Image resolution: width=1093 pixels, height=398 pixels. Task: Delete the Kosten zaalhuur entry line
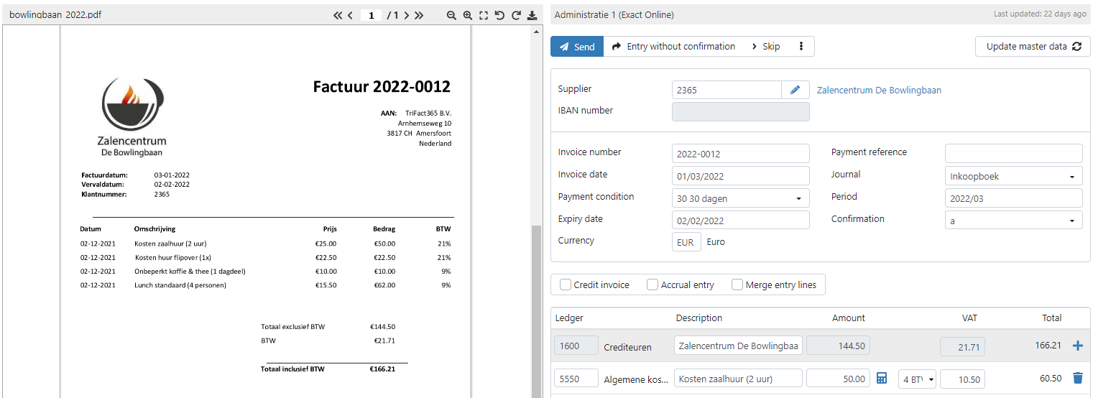coord(1077,378)
